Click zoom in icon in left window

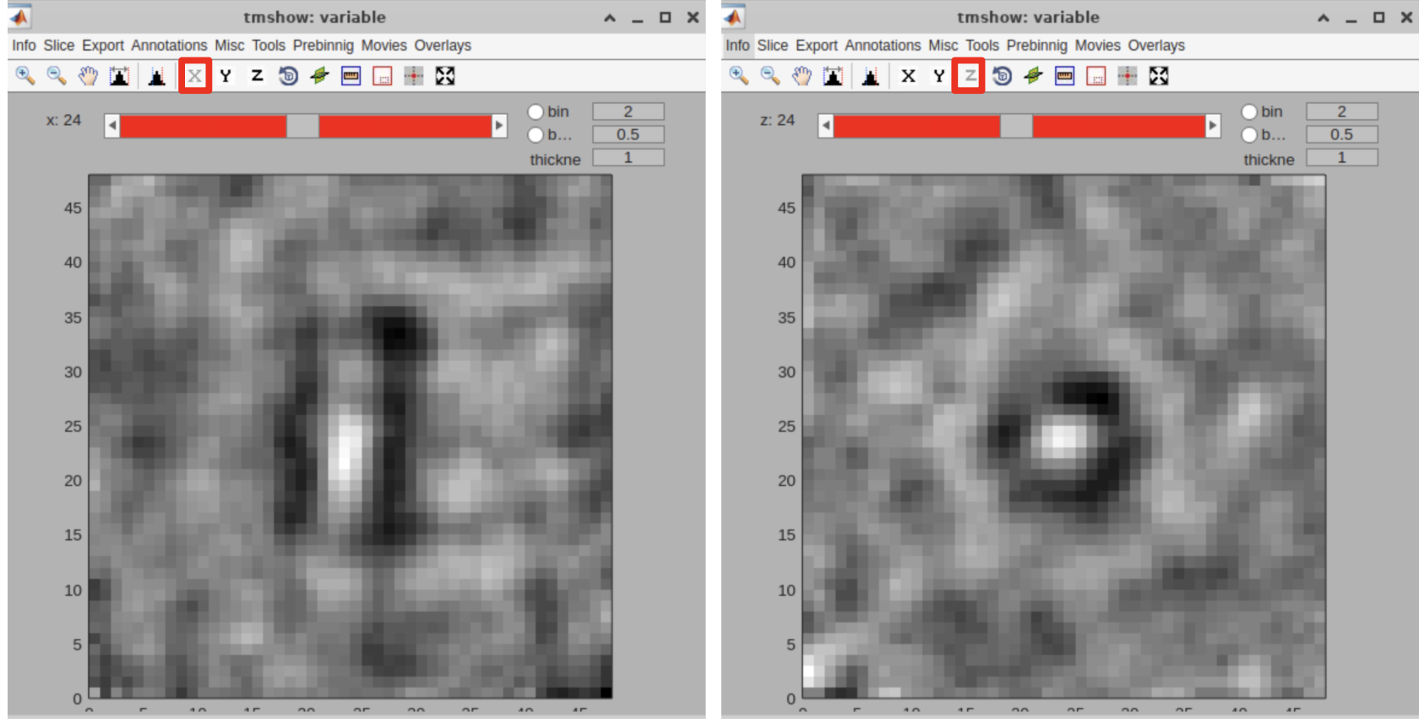click(x=25, y=76)
